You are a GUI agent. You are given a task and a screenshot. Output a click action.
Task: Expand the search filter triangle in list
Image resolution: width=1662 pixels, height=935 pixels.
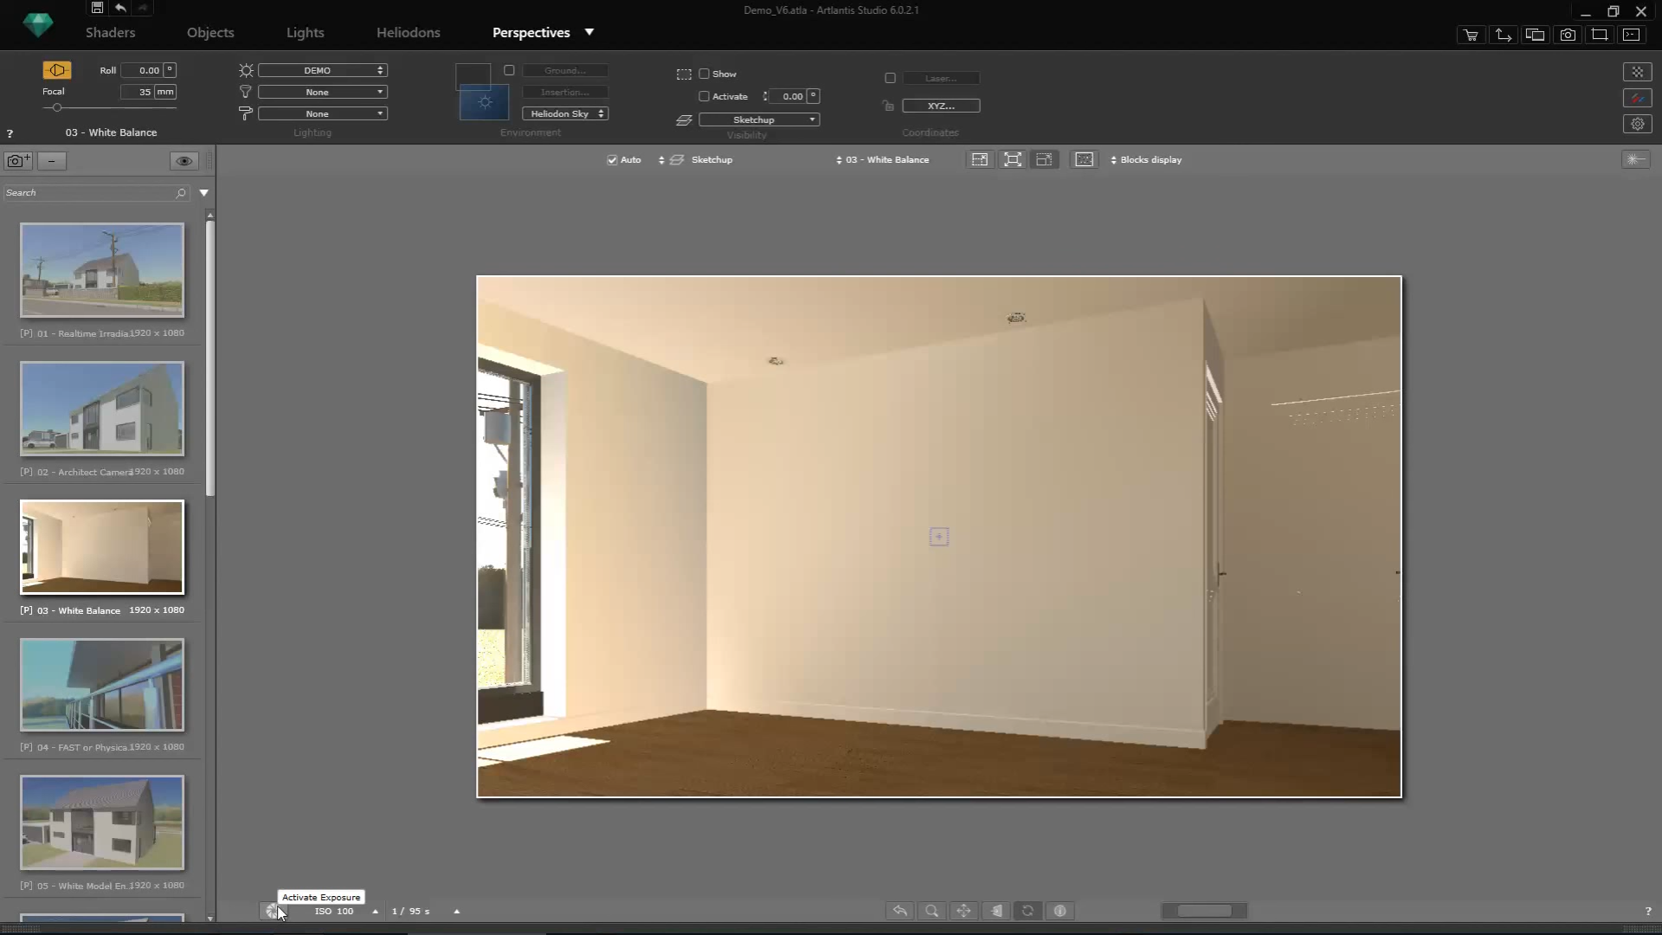(204, 194)
